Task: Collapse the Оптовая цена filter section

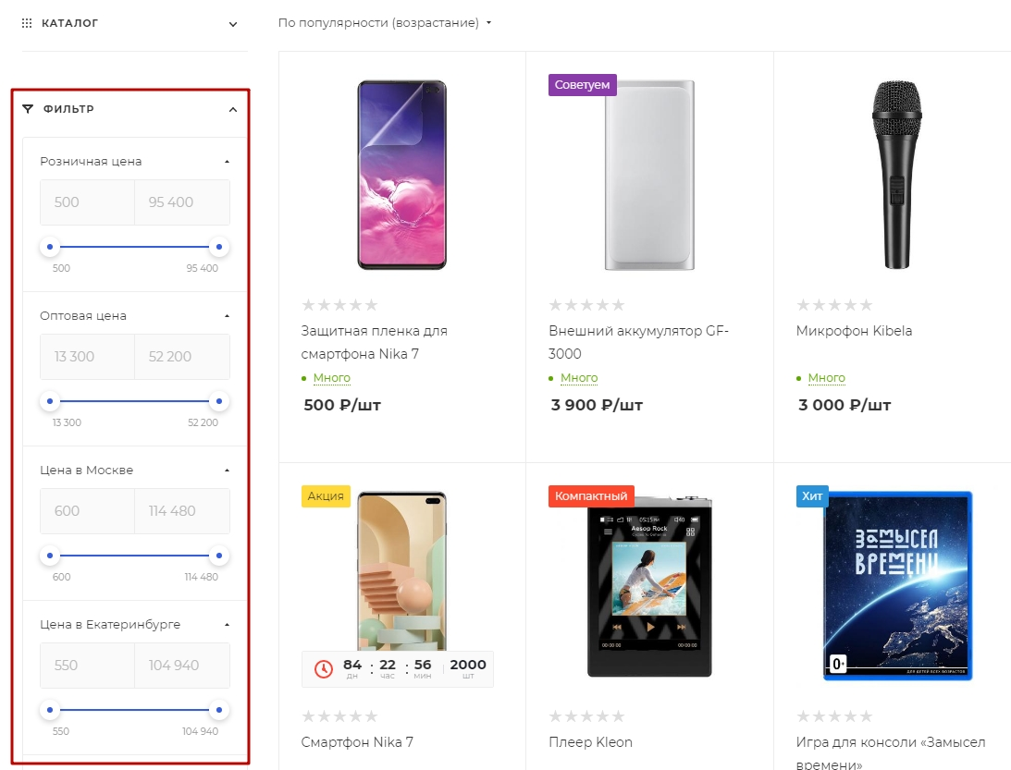Action: (227, 316)
